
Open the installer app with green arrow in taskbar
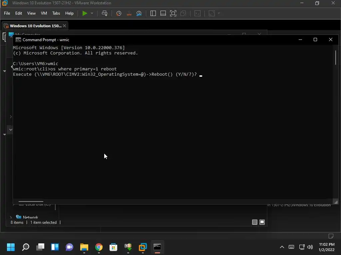(128, 247)
